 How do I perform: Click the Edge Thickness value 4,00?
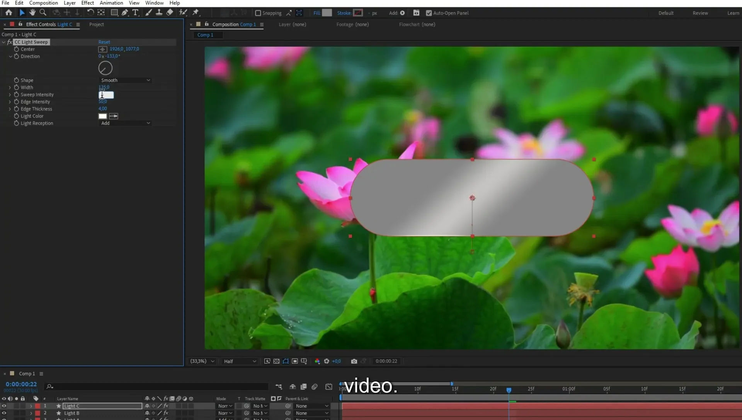(x=102, y=109)
